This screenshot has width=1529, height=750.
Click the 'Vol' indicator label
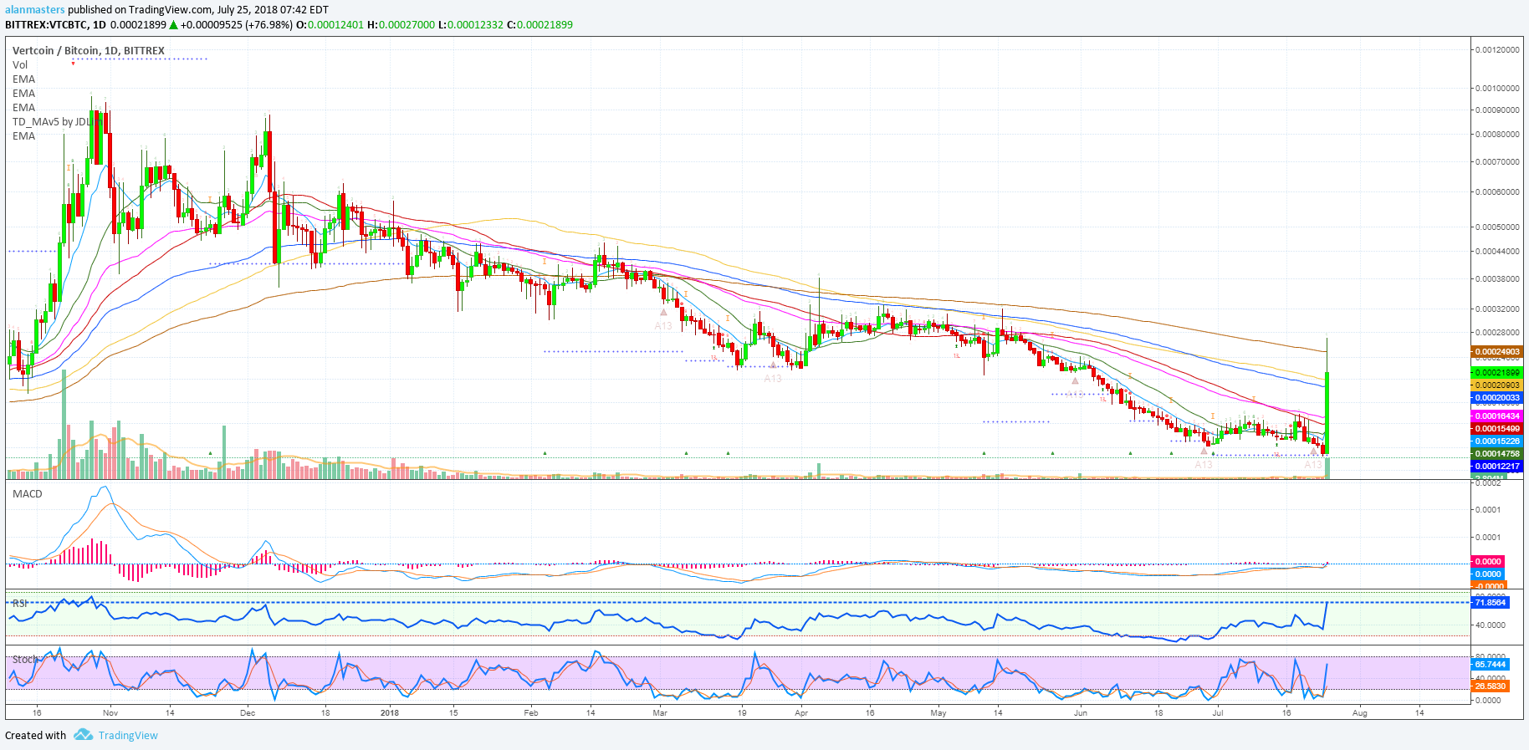(20, 65)
